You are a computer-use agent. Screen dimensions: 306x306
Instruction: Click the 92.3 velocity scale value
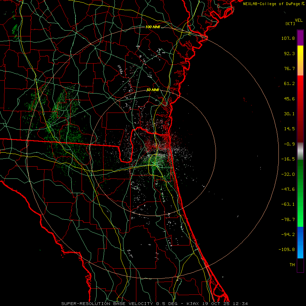click(289, 53)
